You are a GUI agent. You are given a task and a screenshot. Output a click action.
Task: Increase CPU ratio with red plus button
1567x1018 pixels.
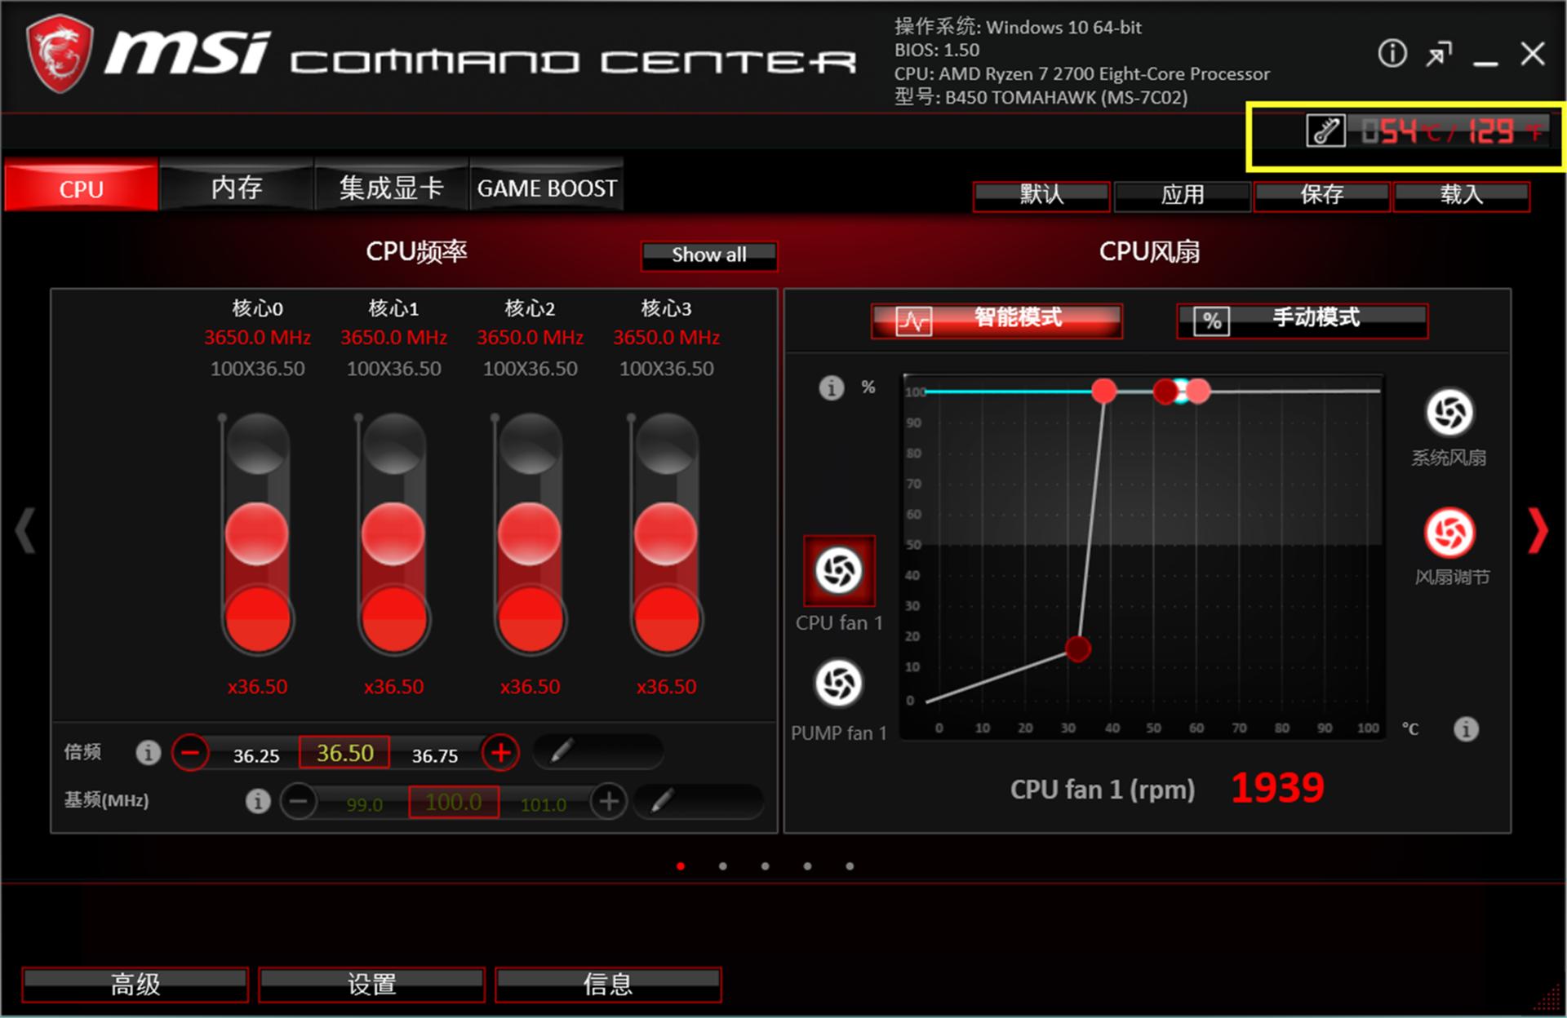[x=500, y=752]
